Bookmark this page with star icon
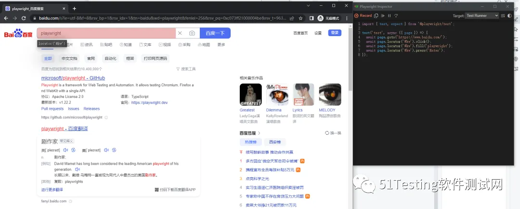Image resolution: width=520 pixels, height=209 pixels. (300, 18)
